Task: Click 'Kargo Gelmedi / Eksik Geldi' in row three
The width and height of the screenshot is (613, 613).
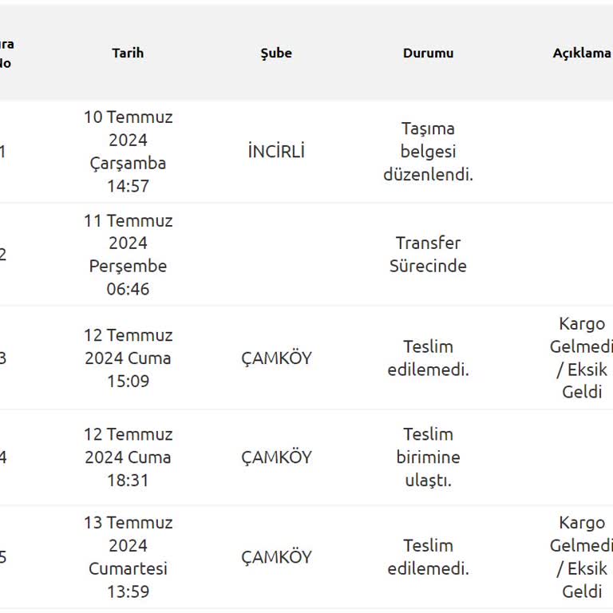Action: click(581, 358)
